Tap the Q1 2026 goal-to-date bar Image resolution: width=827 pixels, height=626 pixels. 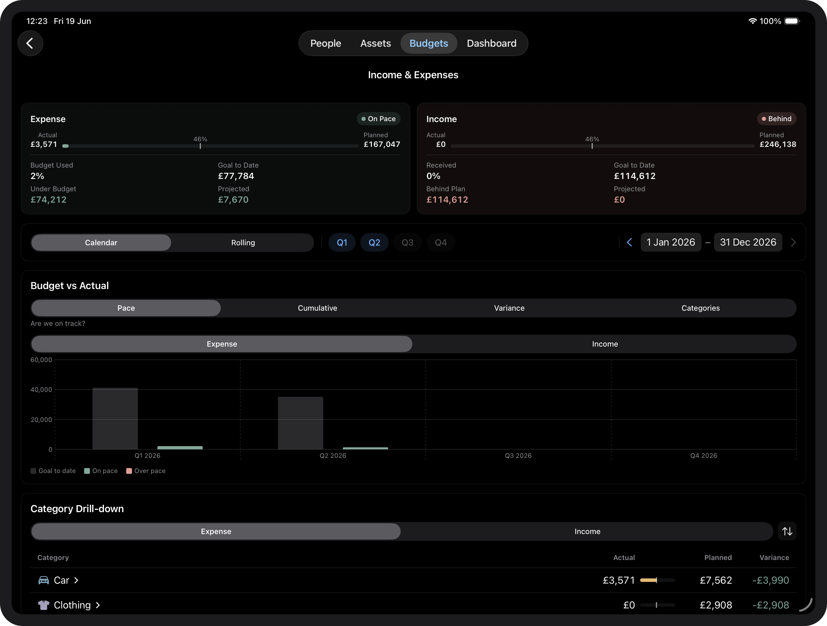coord(115,419)
